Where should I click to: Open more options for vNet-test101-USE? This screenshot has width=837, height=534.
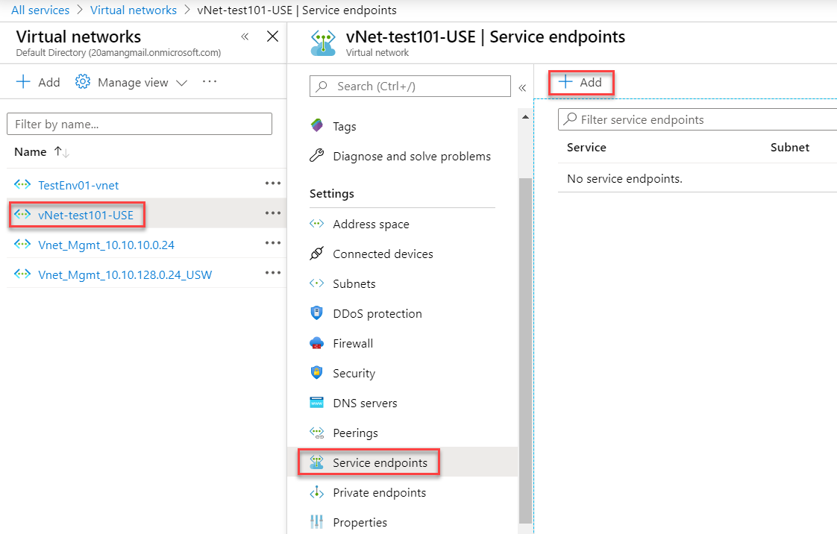(x=273, y=213)
